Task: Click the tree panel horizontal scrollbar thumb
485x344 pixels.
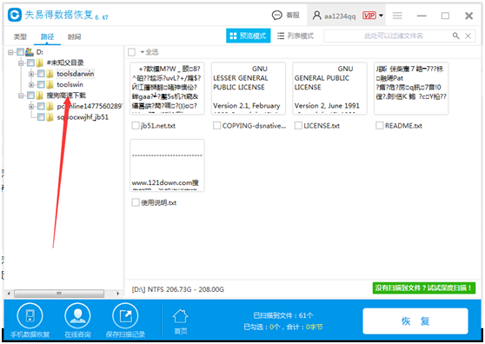Action: coord(59,294)
